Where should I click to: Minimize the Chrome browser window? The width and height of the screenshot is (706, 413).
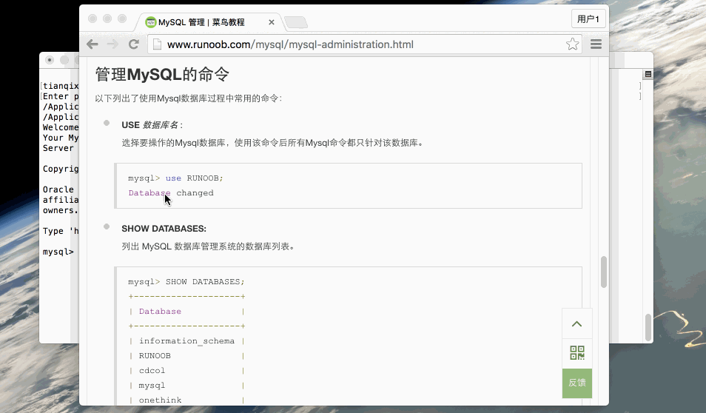coord(107,19)
